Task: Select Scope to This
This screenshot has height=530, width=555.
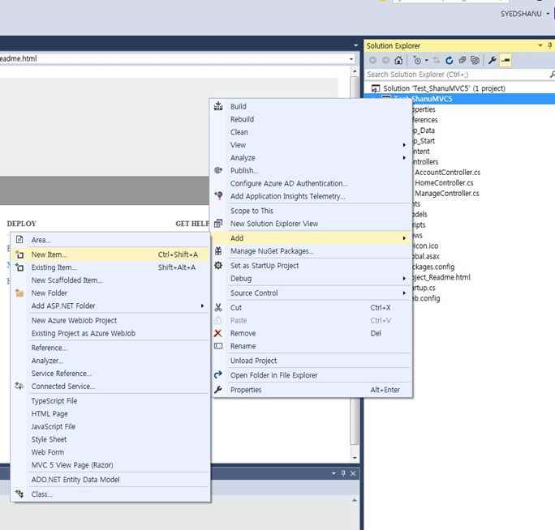Action: point(252,211)
